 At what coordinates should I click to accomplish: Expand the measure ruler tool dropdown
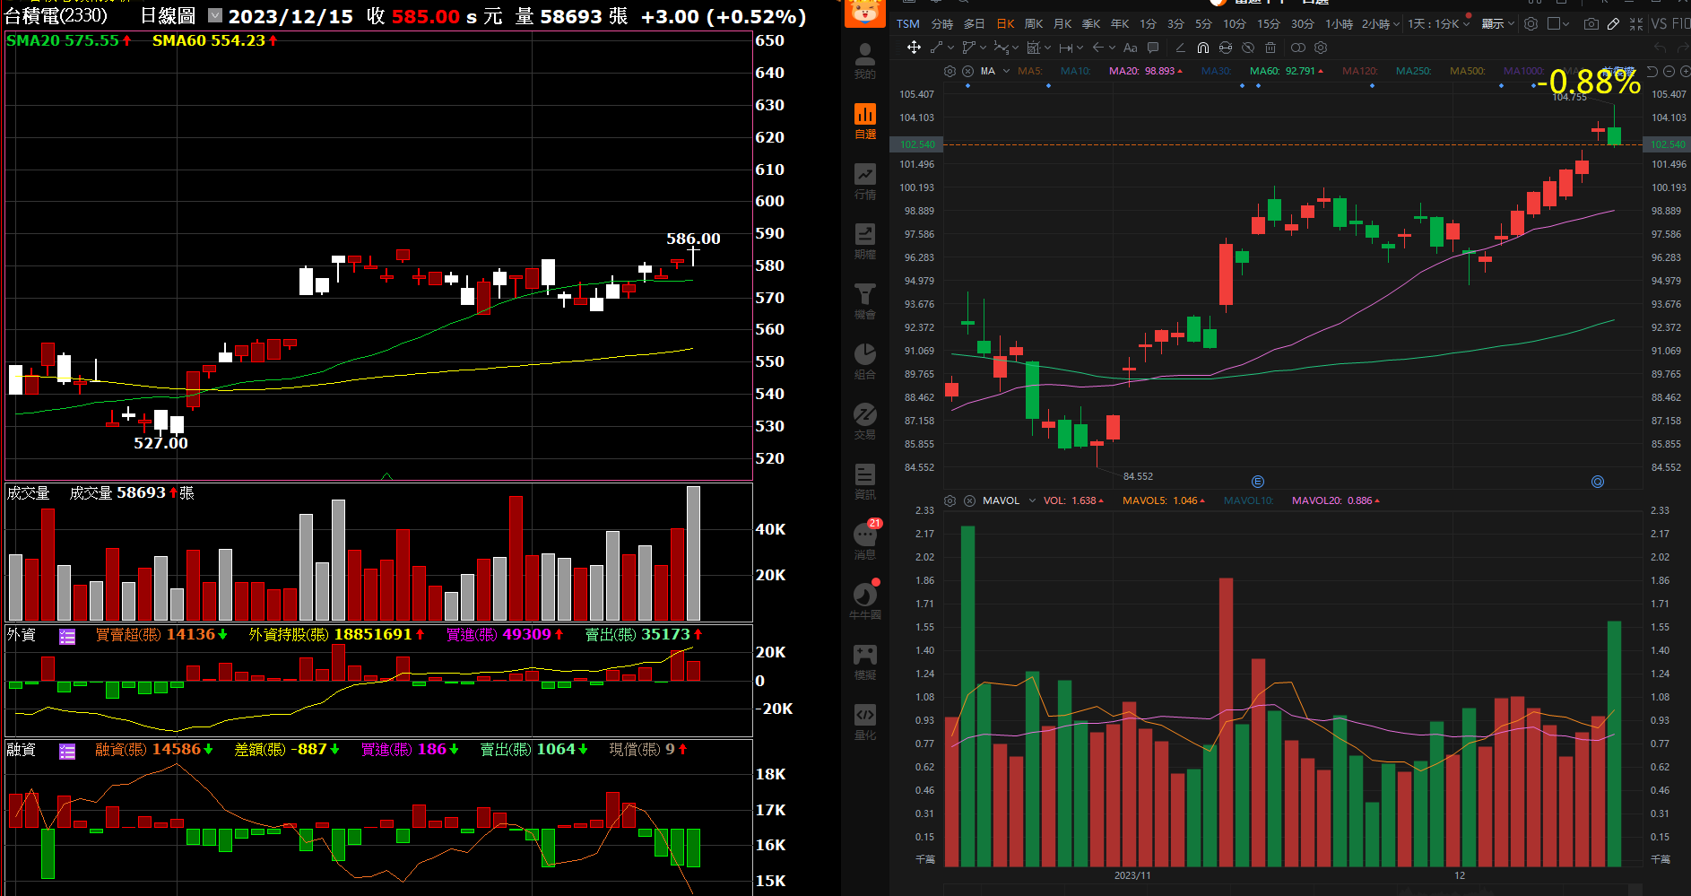pyautogui.click(x=1080, y=48)
